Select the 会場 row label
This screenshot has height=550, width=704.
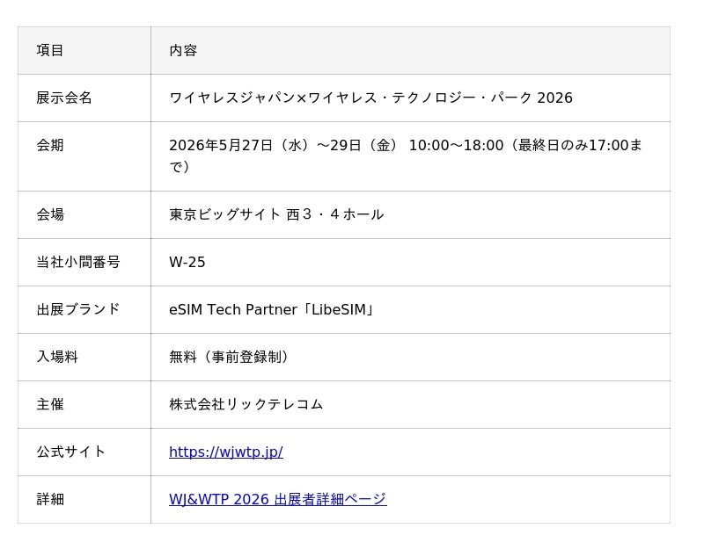click(x=50, y=214)
